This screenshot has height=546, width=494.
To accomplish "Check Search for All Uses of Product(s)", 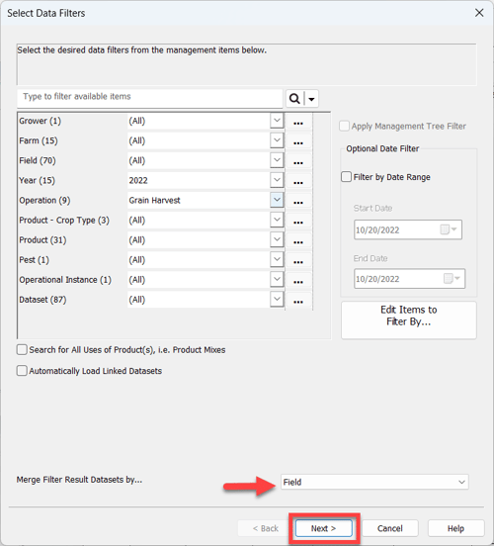I will (x=22, y=349).
